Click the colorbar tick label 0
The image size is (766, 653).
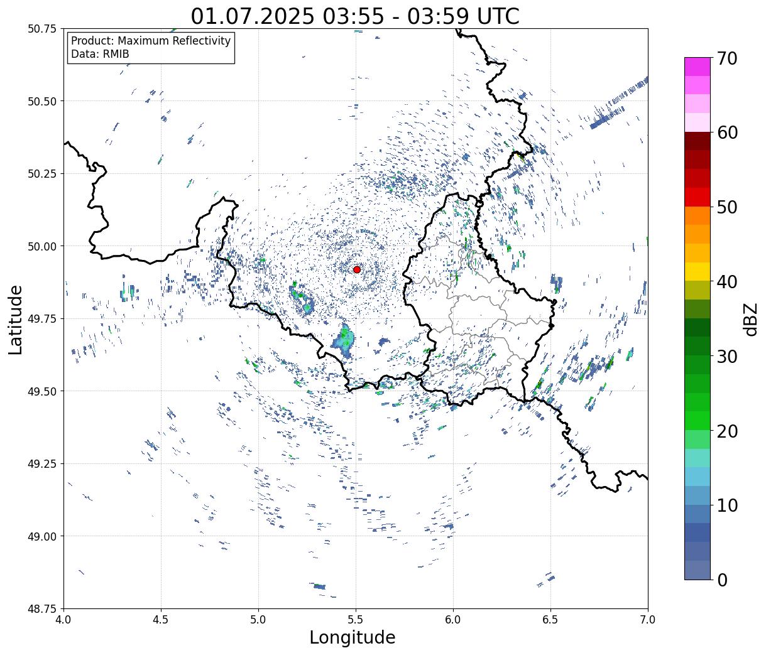pyautogui.click(x=722, y=580)
